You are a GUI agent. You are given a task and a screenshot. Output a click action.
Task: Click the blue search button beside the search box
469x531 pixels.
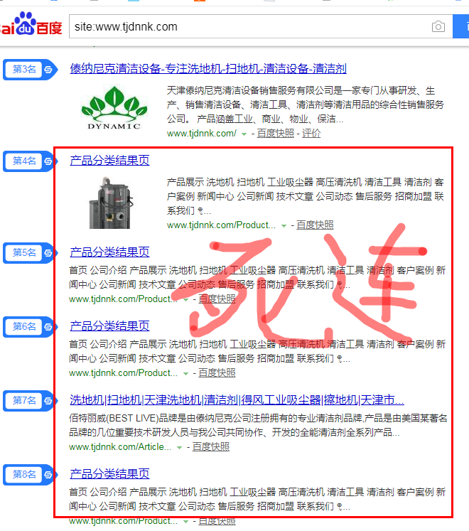(461, 26)
